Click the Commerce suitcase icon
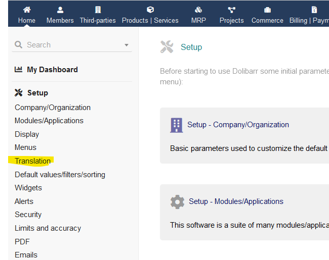Viewport: 329px width, 260px height. tap(268, 10)
